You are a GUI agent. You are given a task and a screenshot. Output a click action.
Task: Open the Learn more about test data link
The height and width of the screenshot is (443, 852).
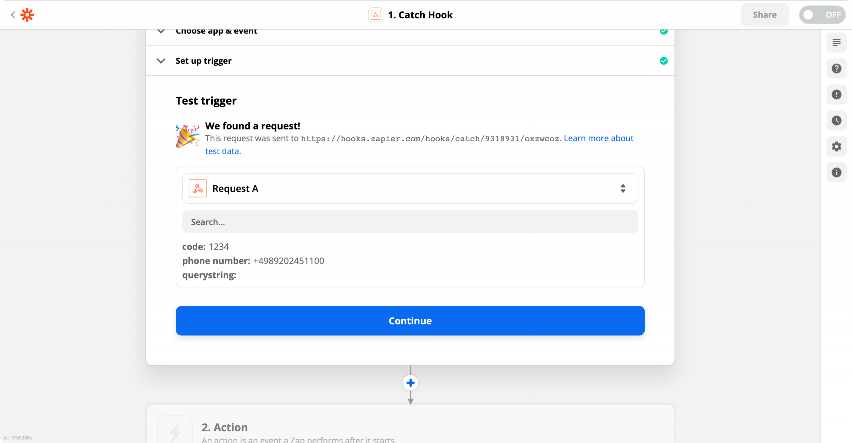click(419, 145)
